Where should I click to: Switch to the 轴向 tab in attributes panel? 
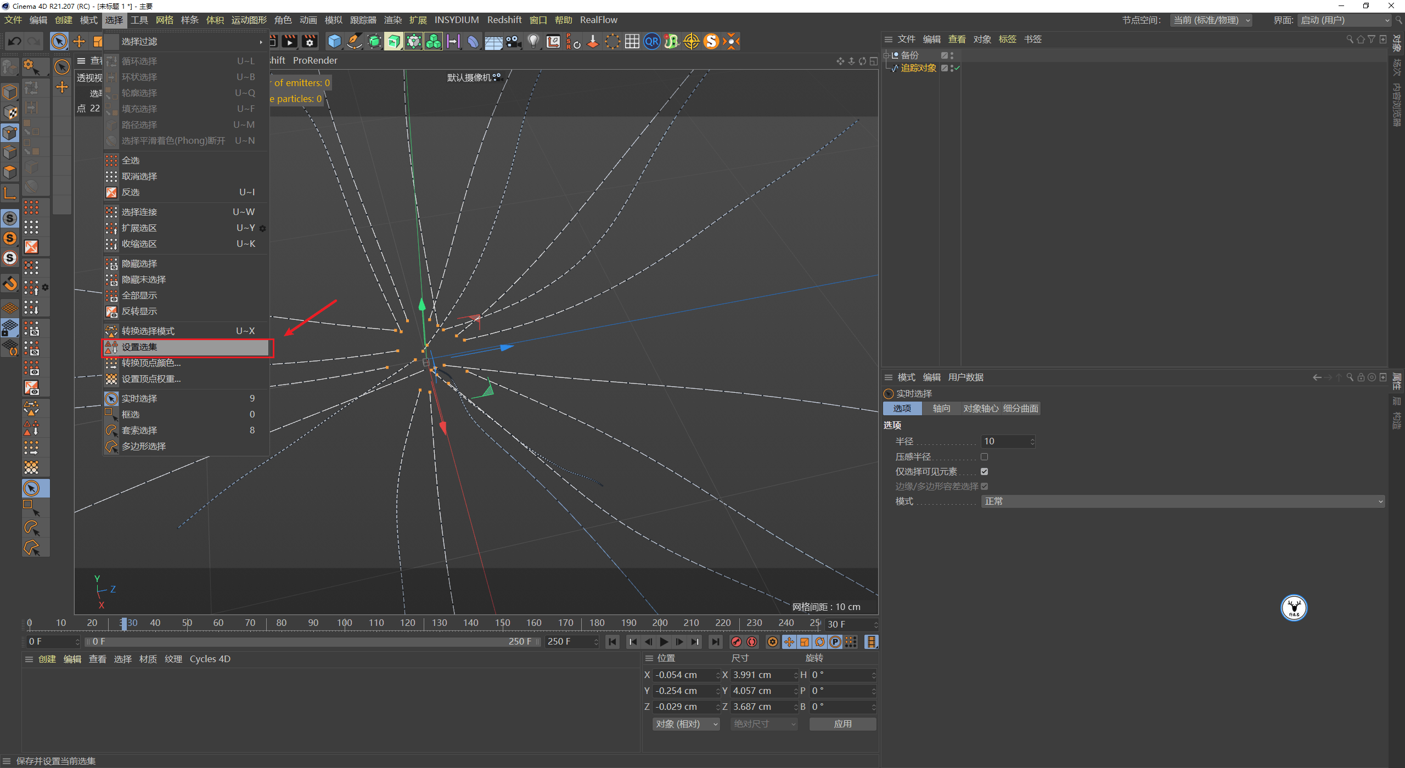coord(941,408)
